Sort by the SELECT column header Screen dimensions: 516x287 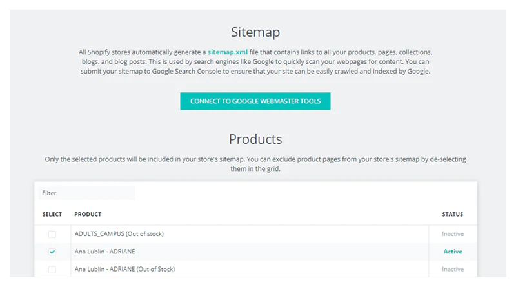52,214
